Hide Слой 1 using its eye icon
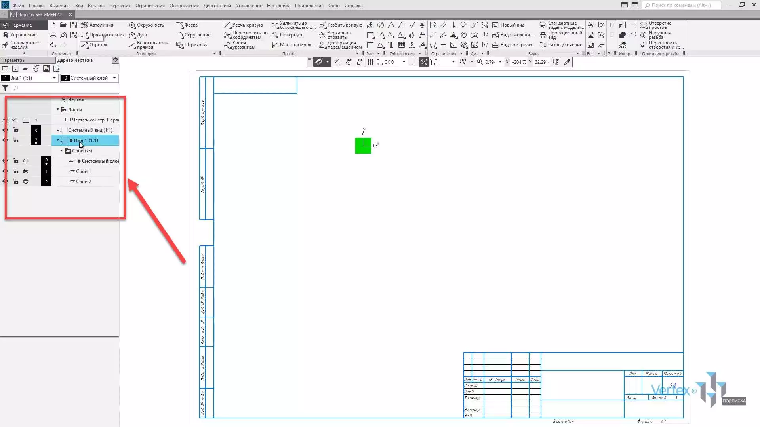Viewport: 760px width, 427px height. tap(5, 171)
